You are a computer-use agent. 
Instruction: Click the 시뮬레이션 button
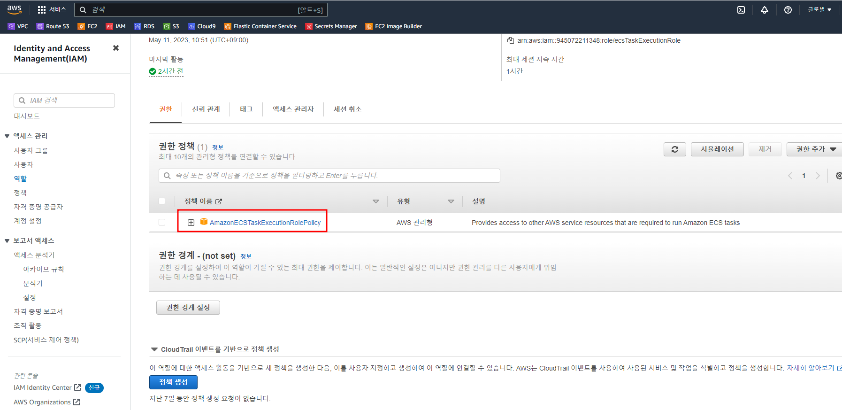[717, 149]
